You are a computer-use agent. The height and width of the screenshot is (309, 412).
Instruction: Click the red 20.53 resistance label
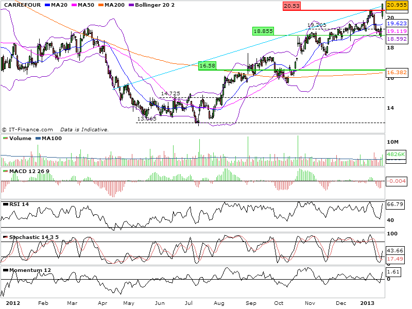[x=291, y=6]
